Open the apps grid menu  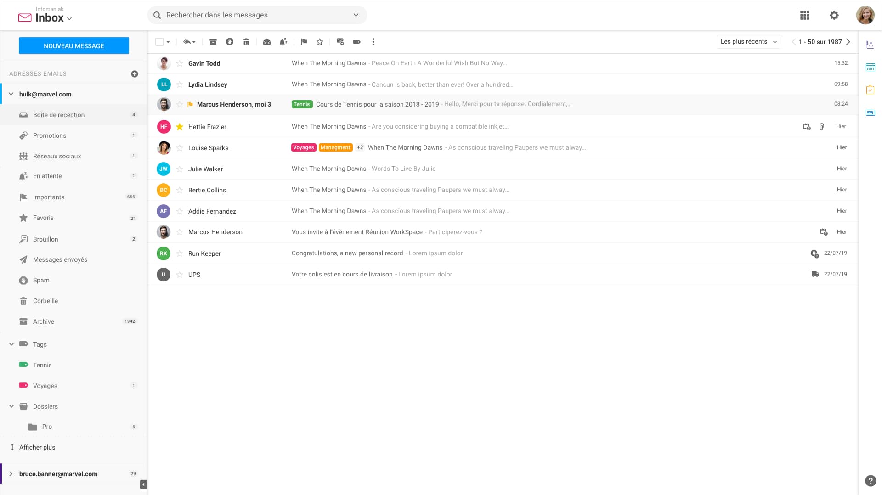pyautogui.click(x=804, y=15)
